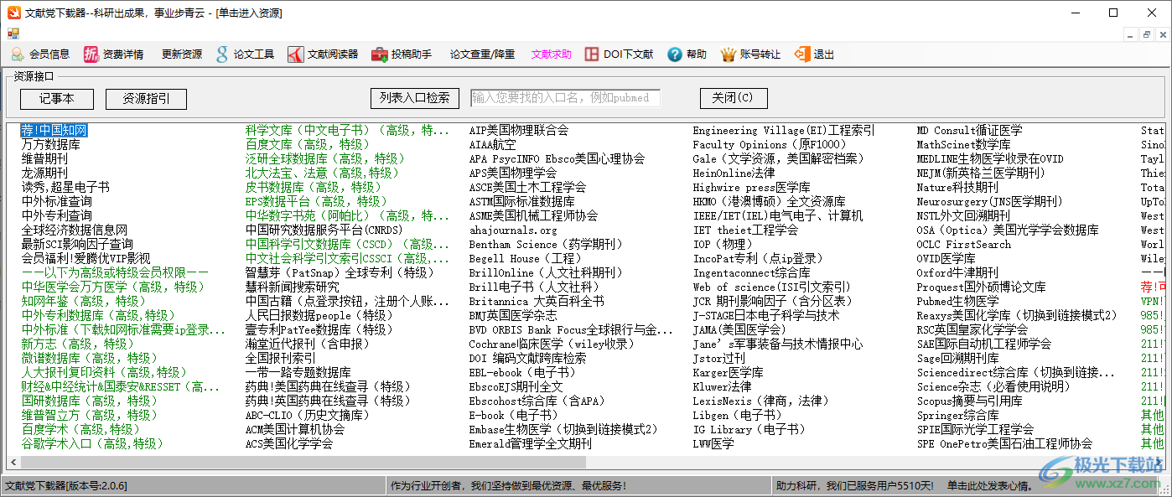Screen dimensions: 1172x497
Task: Open 帮助 help
Action: (687, 54)
